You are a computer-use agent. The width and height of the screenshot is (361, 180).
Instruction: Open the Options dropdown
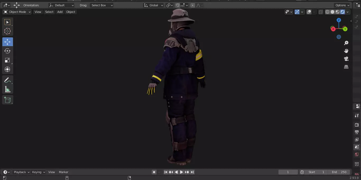click(x=342, y=5)
